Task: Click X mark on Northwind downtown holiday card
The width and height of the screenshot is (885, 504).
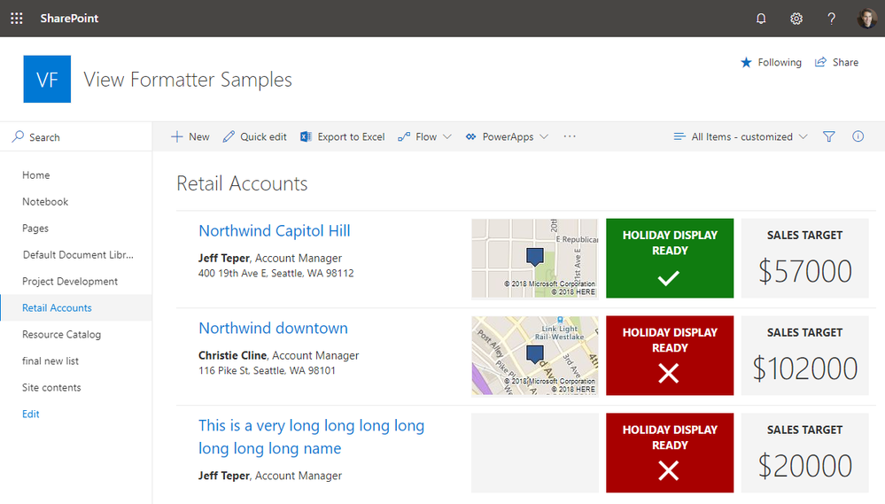Action: (x=669, y=373)
